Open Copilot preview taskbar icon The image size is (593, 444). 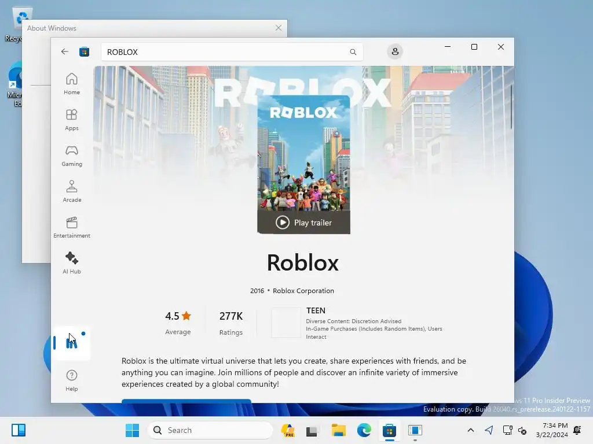tap(288, 430)
